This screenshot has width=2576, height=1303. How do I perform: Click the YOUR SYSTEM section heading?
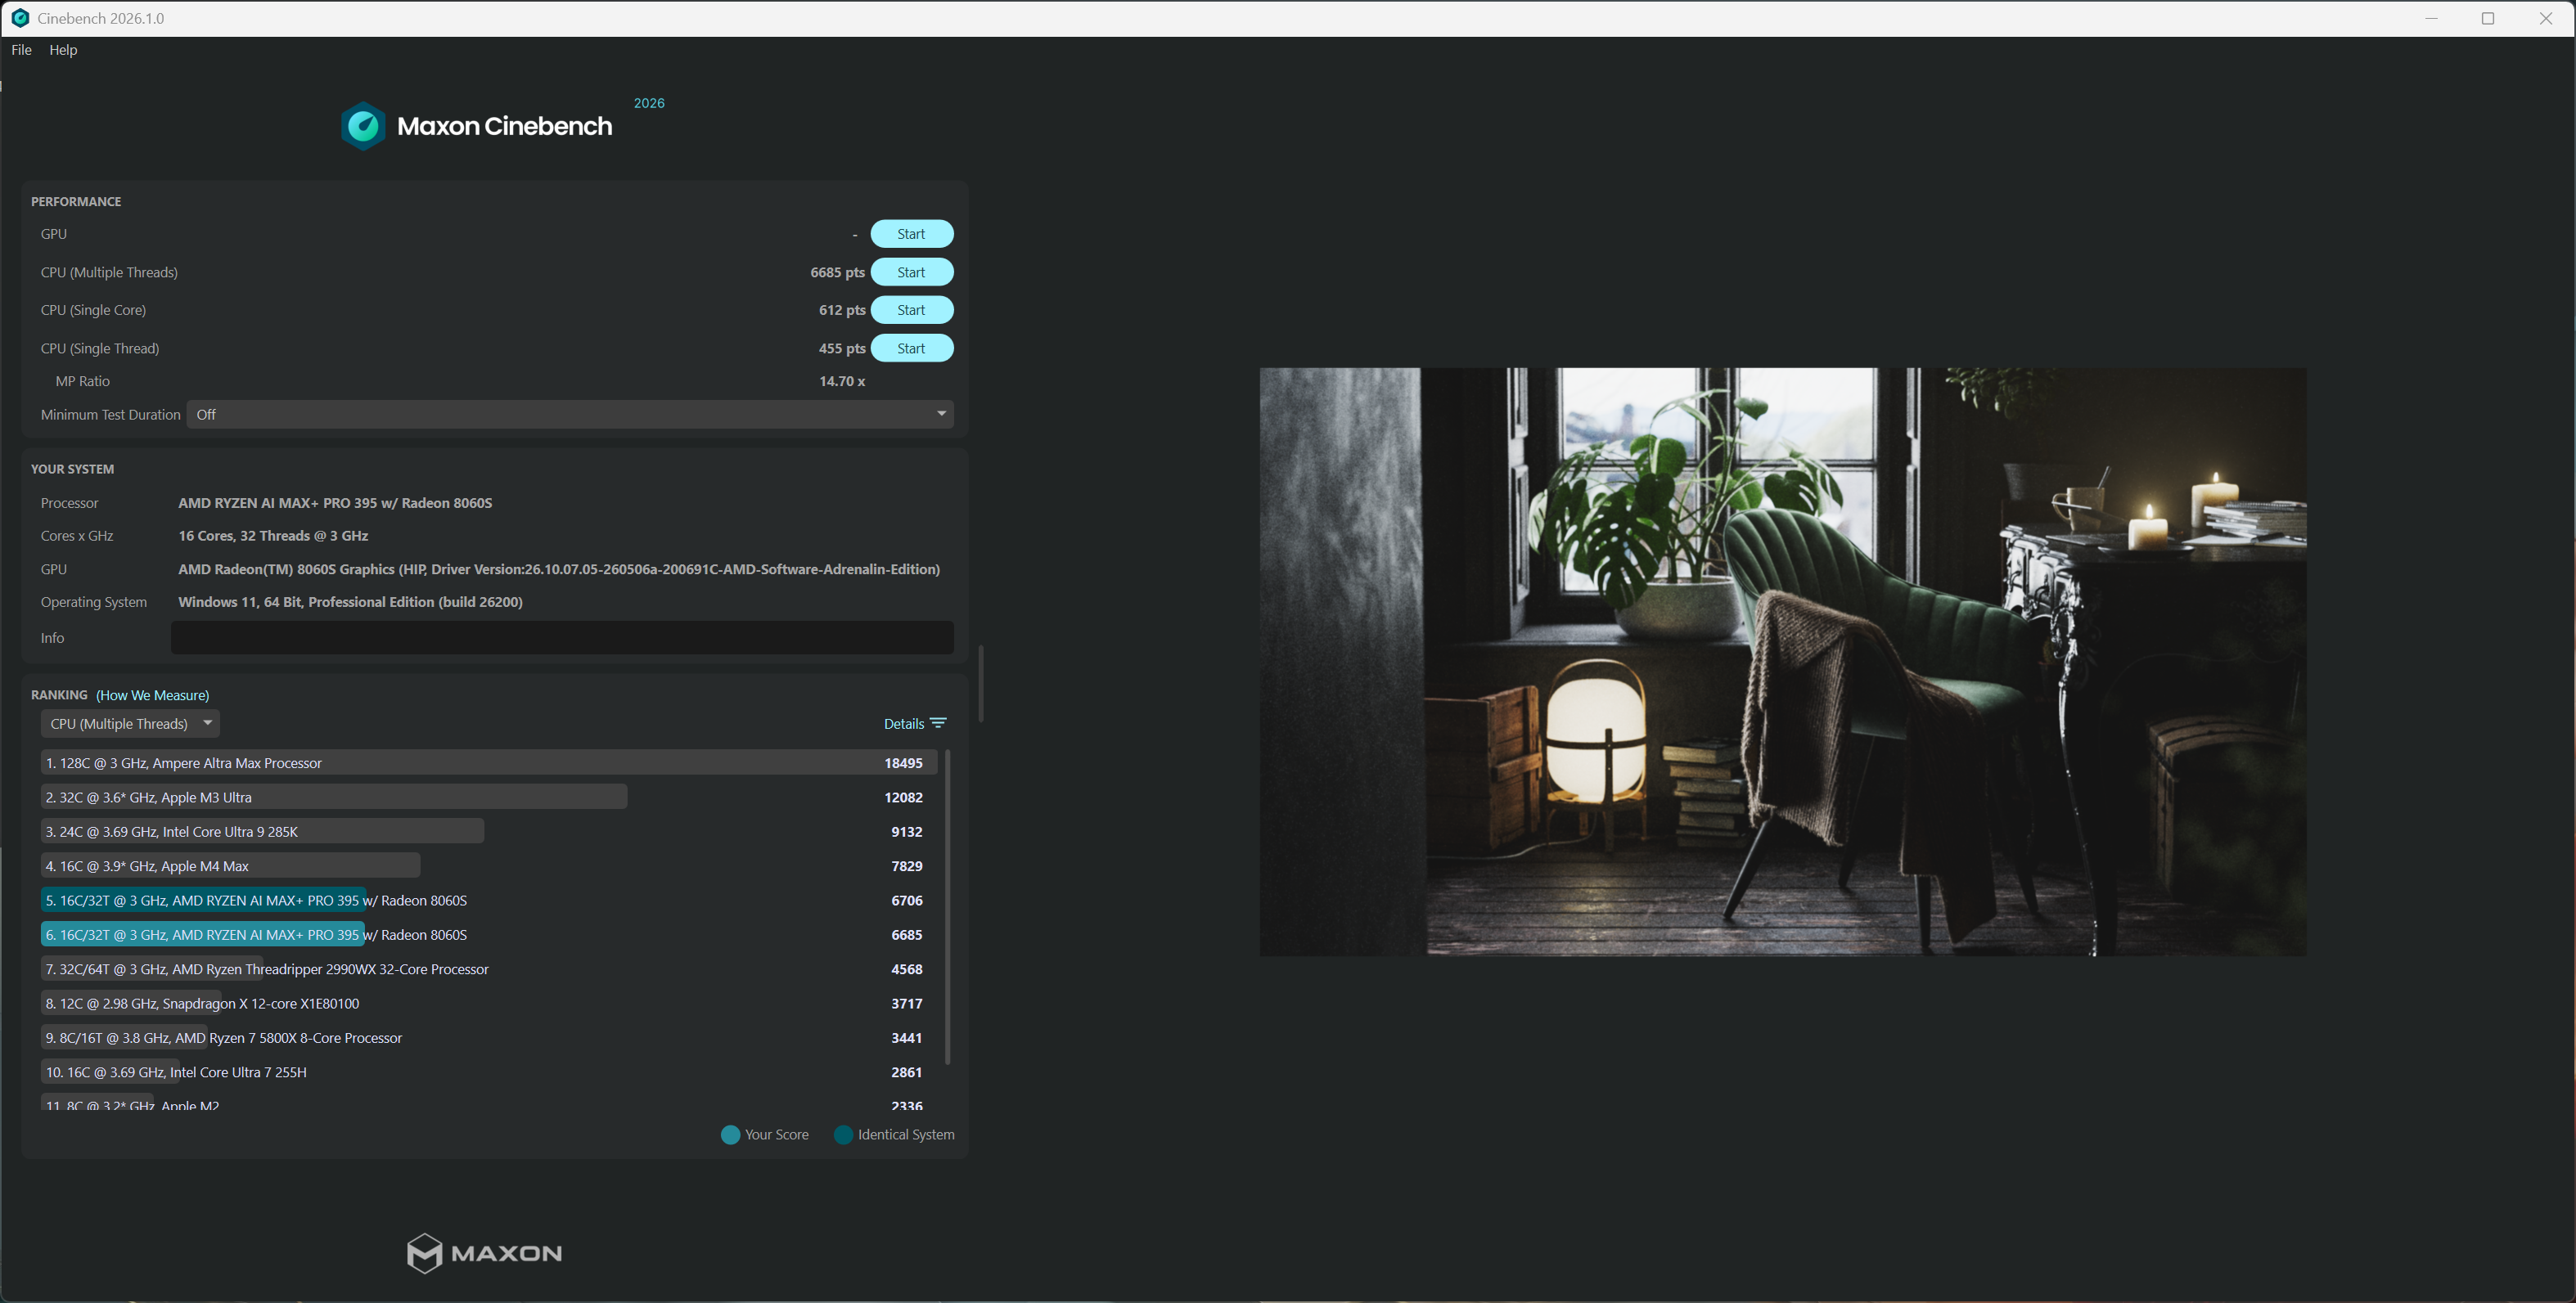pos(72,470)
